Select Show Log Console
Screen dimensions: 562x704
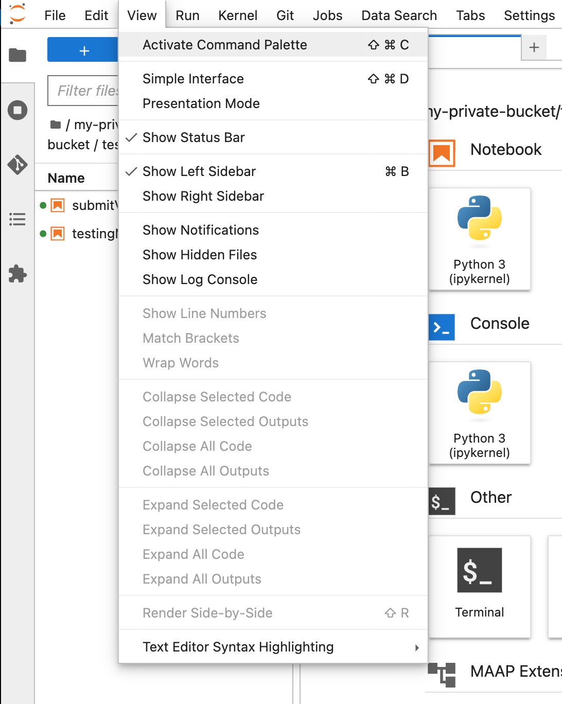(x=273, y=279)
